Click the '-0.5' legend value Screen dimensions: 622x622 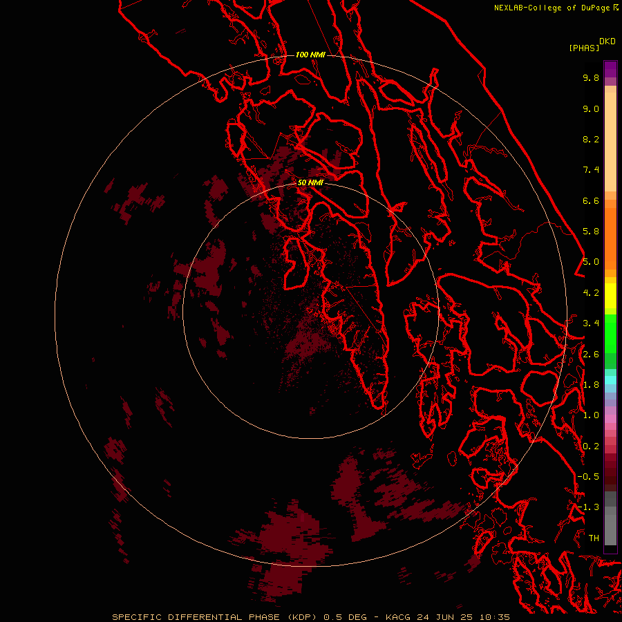(588, 477)
